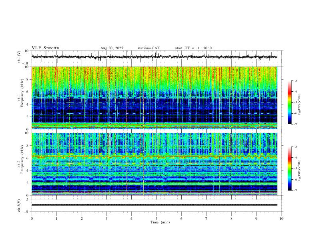
Task: Click the ch.2 "Frequency (kHz)" axis label
Action: [21, 159]
